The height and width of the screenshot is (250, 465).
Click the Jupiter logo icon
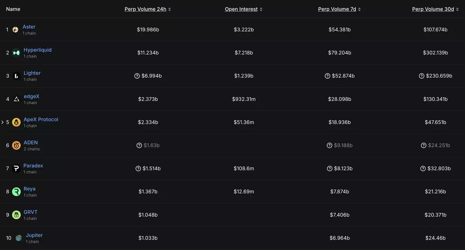pos(19,238)
